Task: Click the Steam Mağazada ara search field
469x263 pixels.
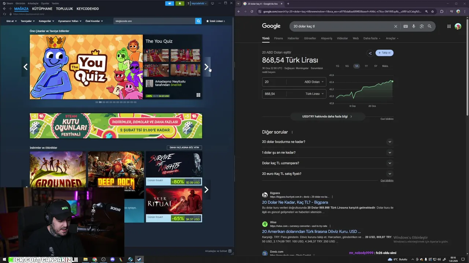Action: pos(154,21)
